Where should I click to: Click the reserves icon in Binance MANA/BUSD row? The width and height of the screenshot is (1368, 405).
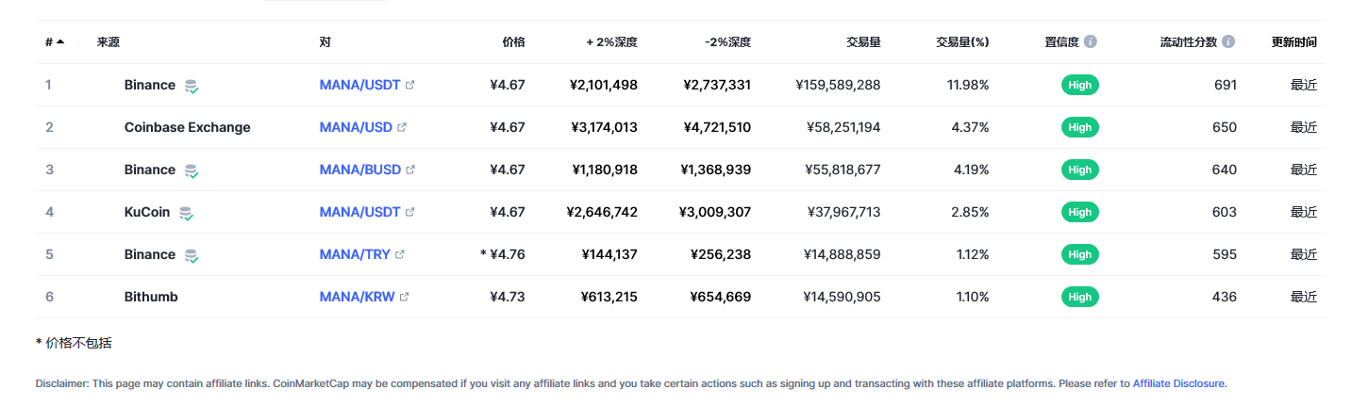pos(192,170)
